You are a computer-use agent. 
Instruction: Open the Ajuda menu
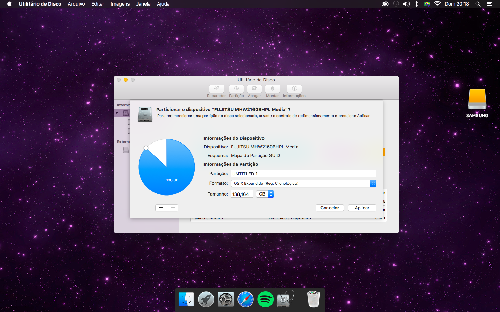click(x=163, y=4)
